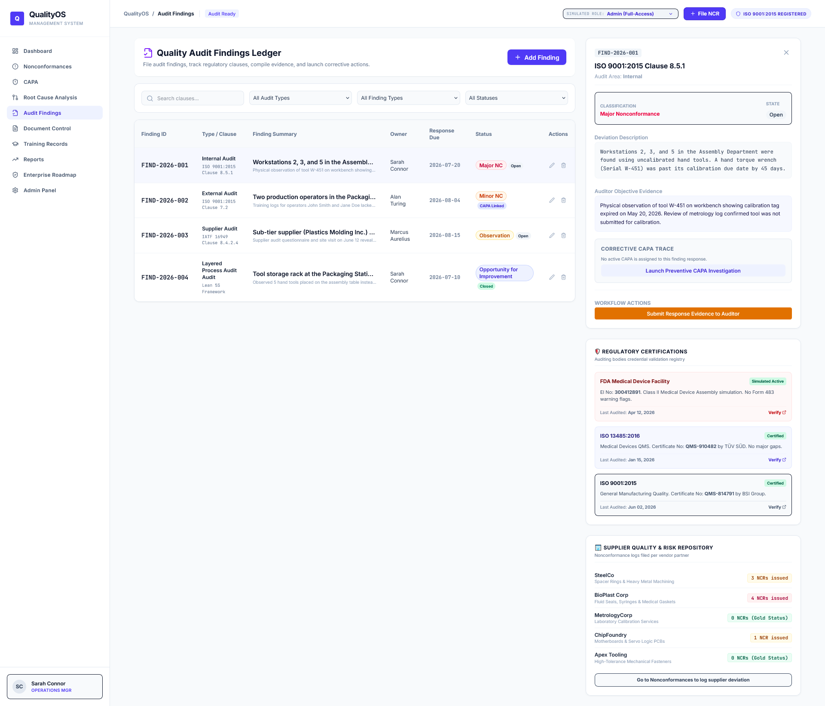Screen dimensions: 825x706
Task: Click the Closed state tag
Action: click(x=486, y=286)
